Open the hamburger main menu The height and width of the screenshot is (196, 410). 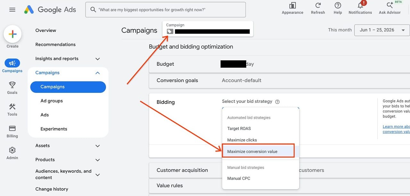pyautogui.click(x=12, y=10)
